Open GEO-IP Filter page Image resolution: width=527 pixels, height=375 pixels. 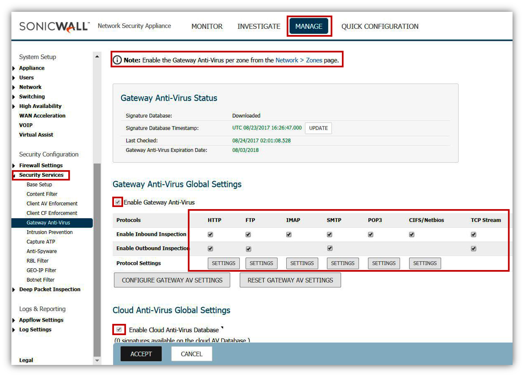pos(41,270)
